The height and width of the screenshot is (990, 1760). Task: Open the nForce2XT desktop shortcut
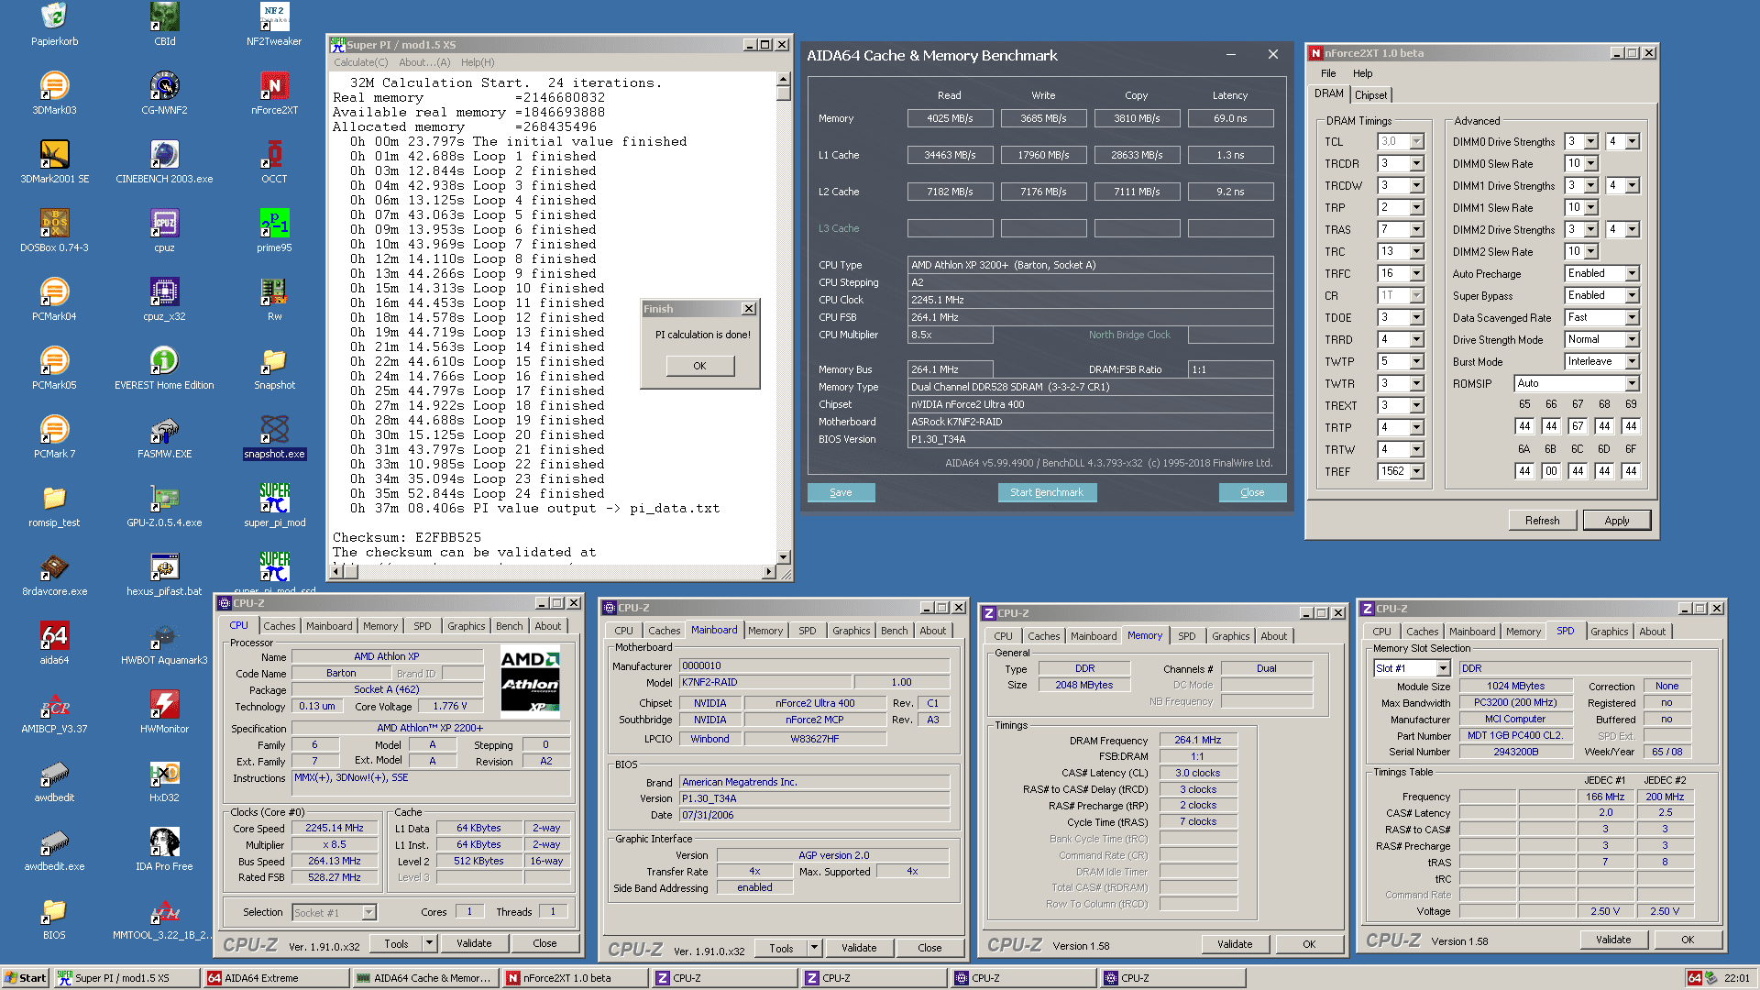point(274,93)
